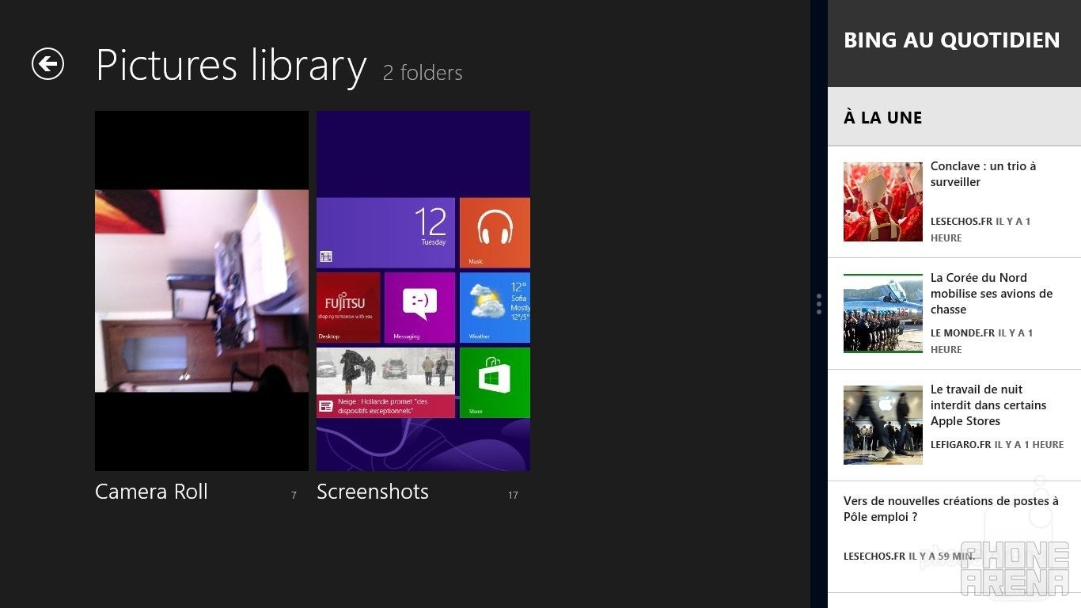The image size is (1081, 608).
Task: Click the LEFIGARO.FR source label
Action: pyautogui.click(x=961, y=445)
